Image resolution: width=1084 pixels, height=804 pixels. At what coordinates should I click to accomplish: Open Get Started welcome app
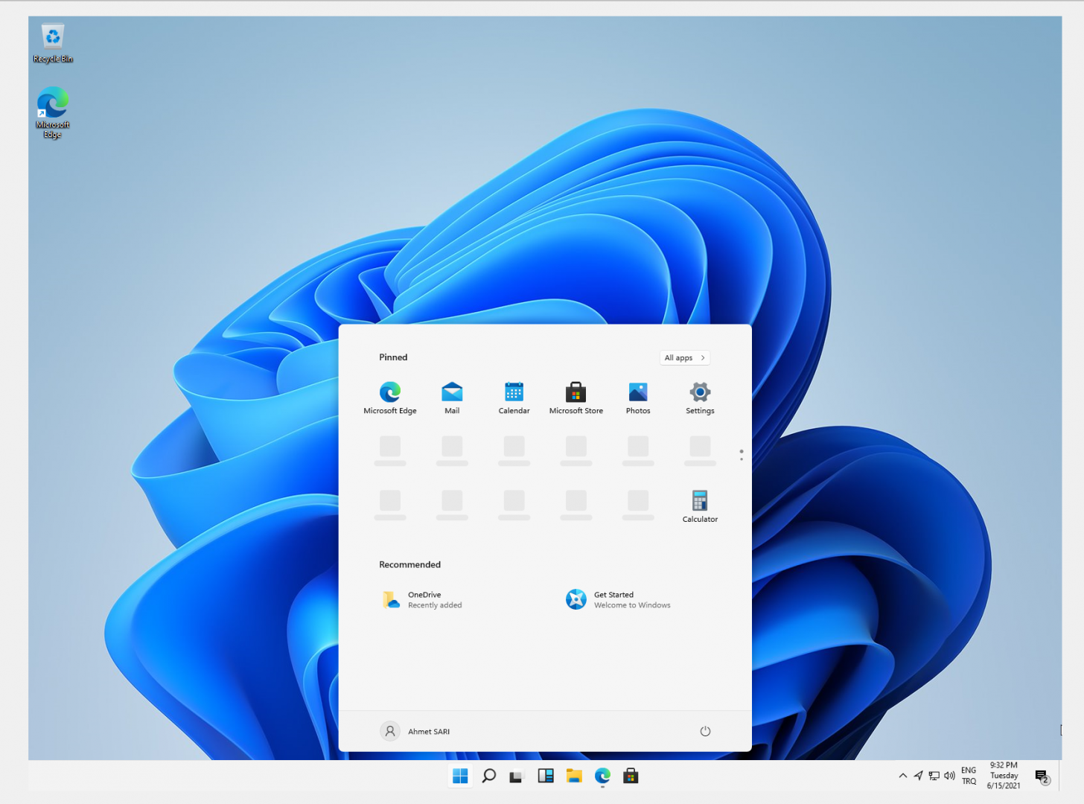[x=618, y=599]
